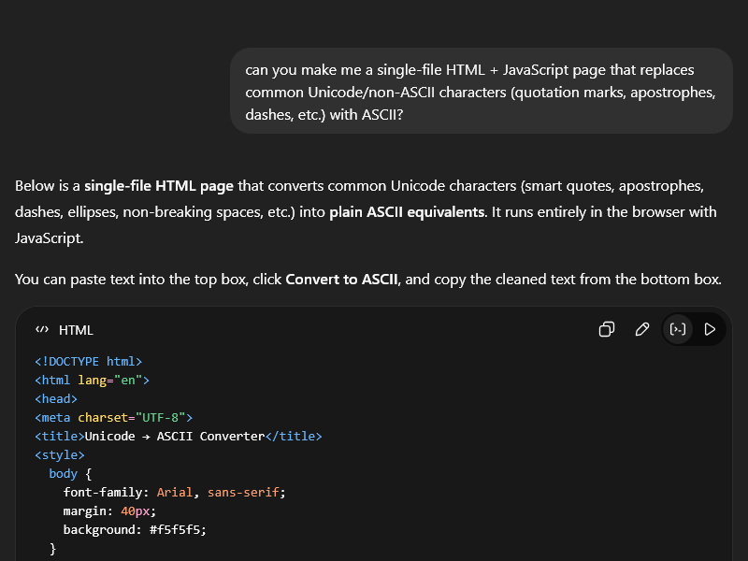
Task: Click the 'body {' code line
Action: point(70,474)
